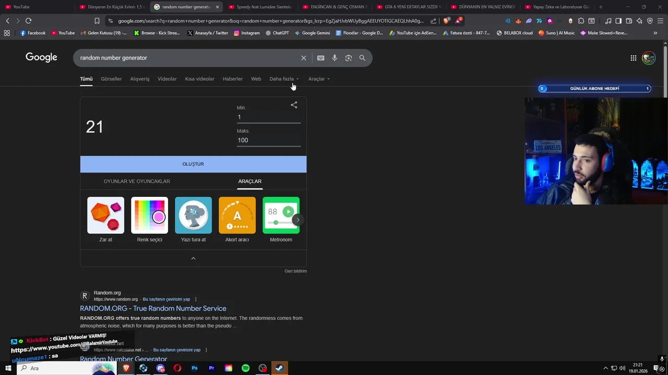Show more bookmarks with the double chevron
Image resolution: width=668 pixels, height=375 pixels.
tap(655, 33)
